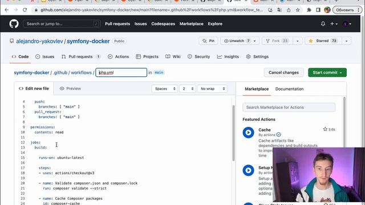Toggle the browser side panel icon
Screen dimensions: 365x205
pyautogui.click(x=318, y=10)
